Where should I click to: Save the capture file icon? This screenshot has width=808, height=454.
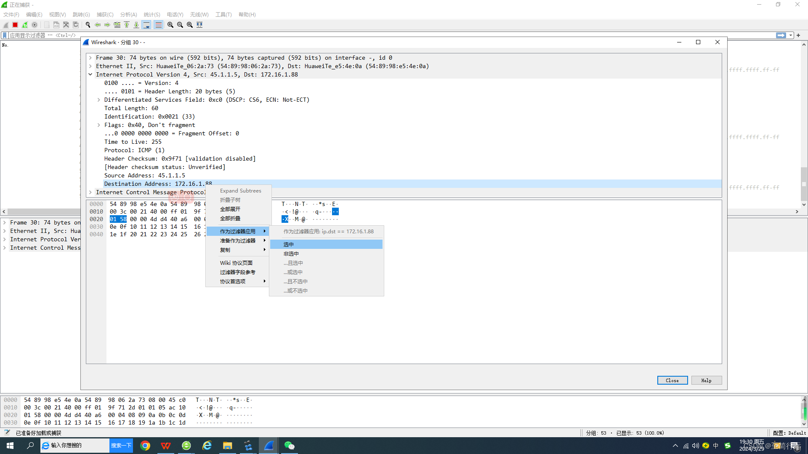[56, 25]
